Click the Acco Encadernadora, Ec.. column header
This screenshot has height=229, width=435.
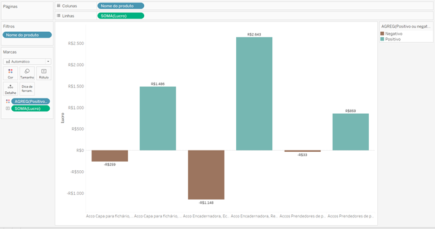point(206,216)
